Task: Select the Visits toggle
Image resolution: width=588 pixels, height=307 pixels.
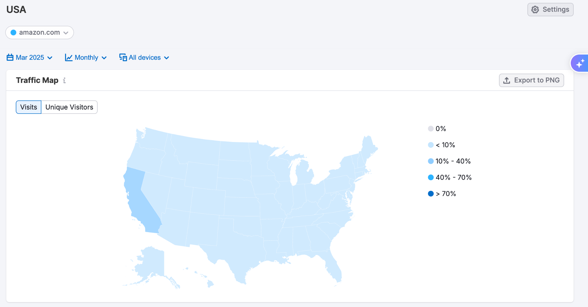Action: coord(28,107)
